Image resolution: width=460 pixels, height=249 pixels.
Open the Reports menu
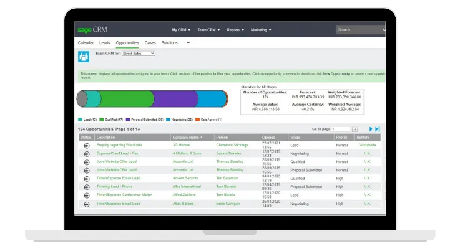coord(235,30)
